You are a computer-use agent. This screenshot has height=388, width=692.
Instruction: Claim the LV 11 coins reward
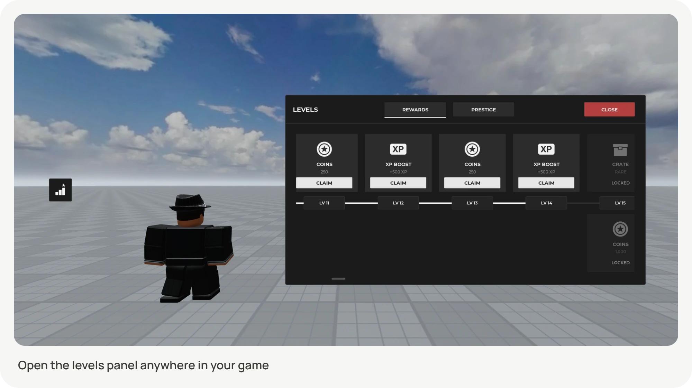[x=324, y=183]
